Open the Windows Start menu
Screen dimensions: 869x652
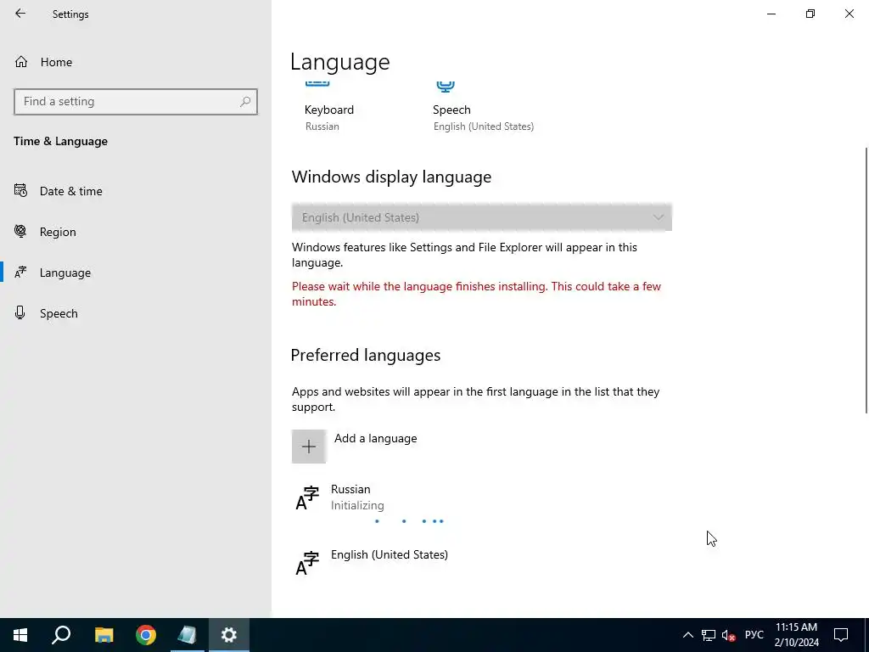pyautogui.click(x=20, y=635)
